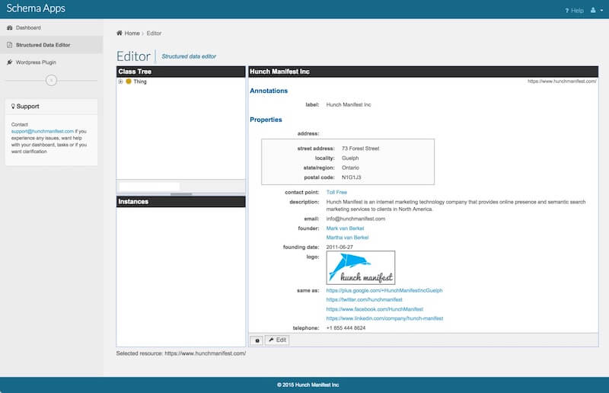The height and width of the screenshot is (393, 609).
Task: Click the small icon button left of Edit
Action: point(257,340)
